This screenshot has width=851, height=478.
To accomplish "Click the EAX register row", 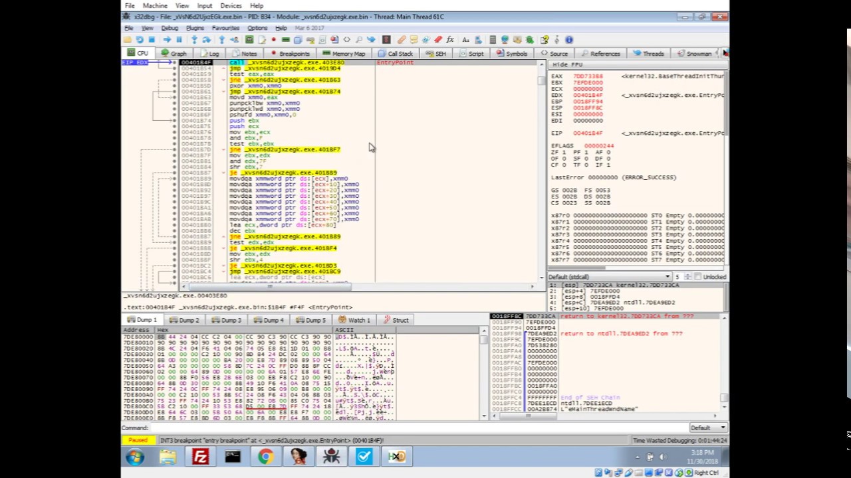I will (x=637, y=76).
